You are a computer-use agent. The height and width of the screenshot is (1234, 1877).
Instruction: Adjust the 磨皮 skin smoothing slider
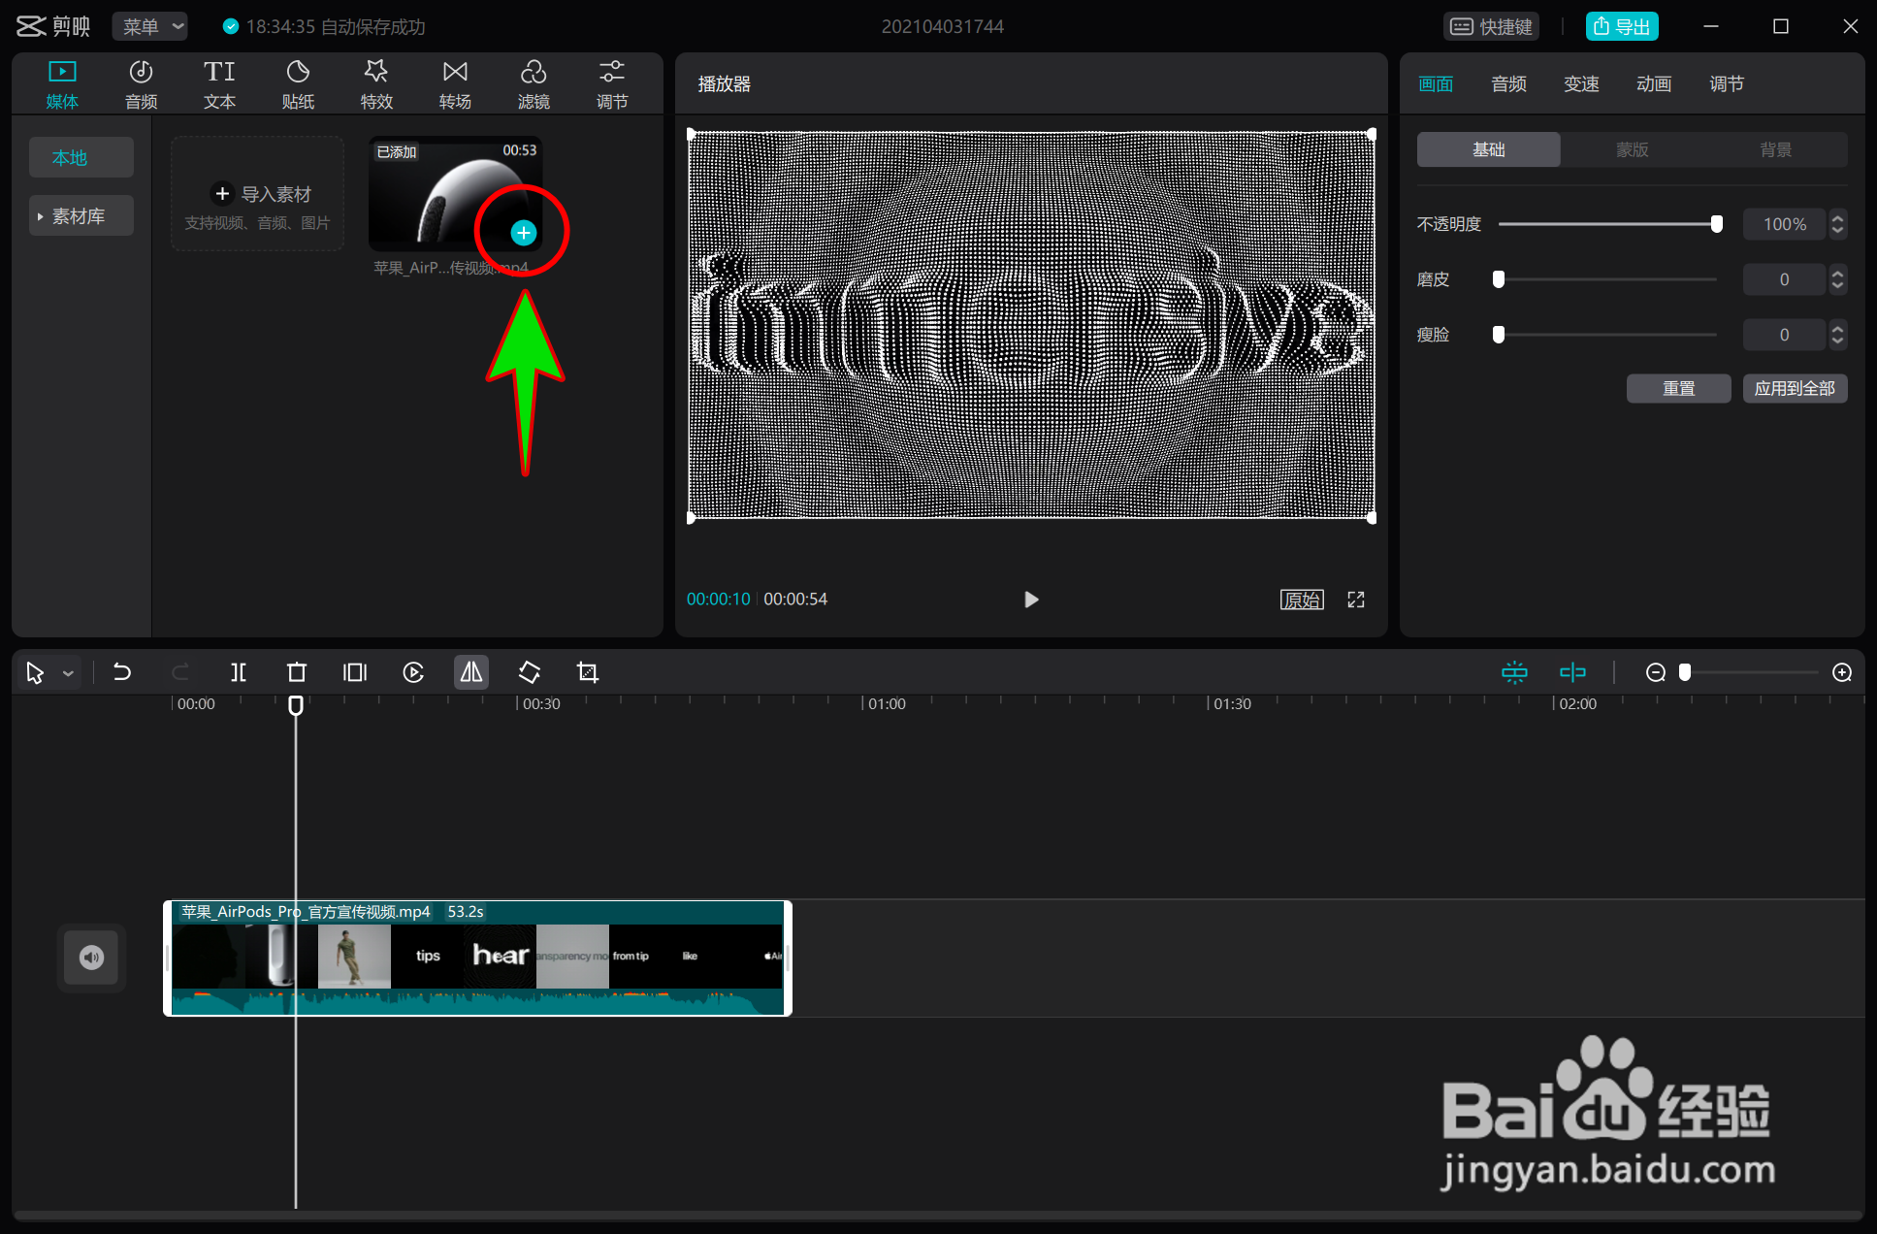(x=1499, y=279)
